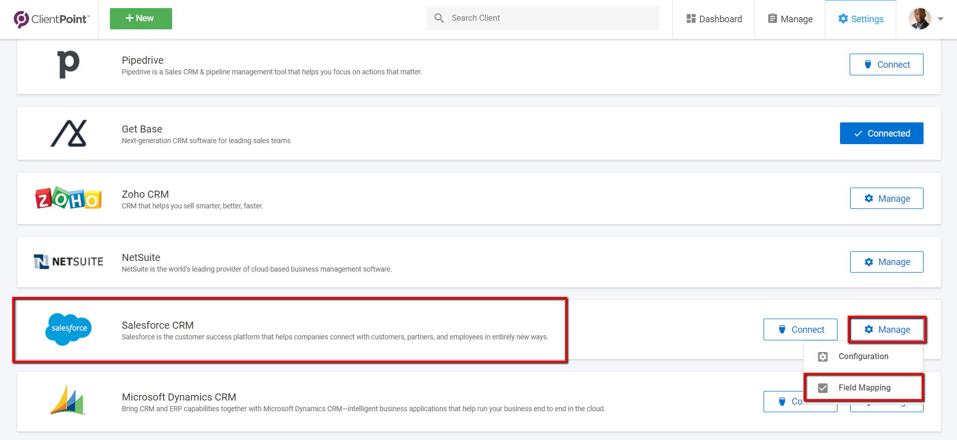Open Manage for NetSuite
Viewport: 957px width, 440px height.
click(887, 262)
